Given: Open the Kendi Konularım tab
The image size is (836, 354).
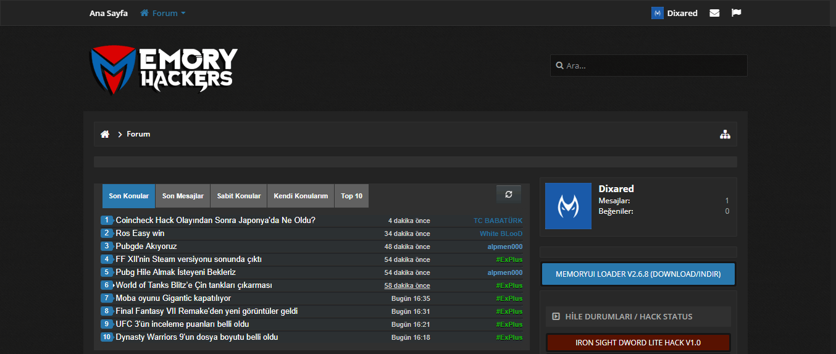Looking at the screenshot, I should [x=301, y=196].
